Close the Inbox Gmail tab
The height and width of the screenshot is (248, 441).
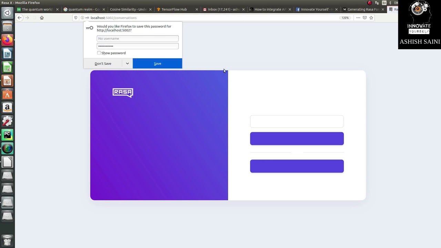click(x=243, y=9)
